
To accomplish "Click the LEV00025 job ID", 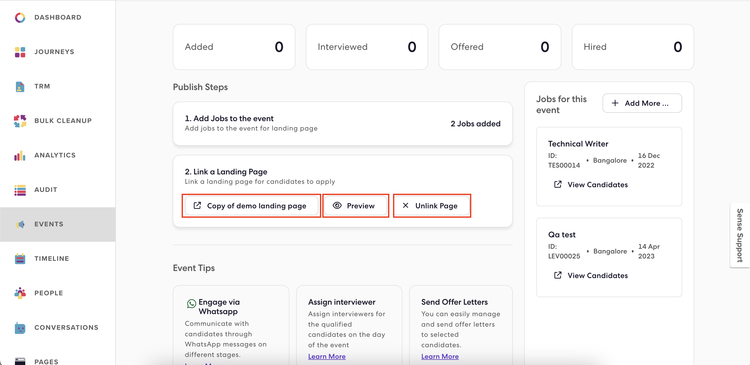I will pos(564,256).
